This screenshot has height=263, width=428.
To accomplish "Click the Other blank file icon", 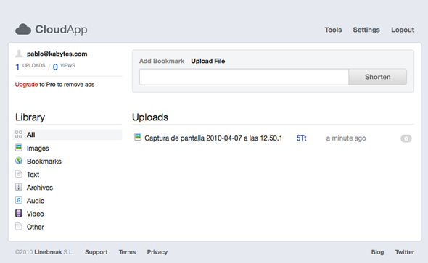I will point(19,226).
